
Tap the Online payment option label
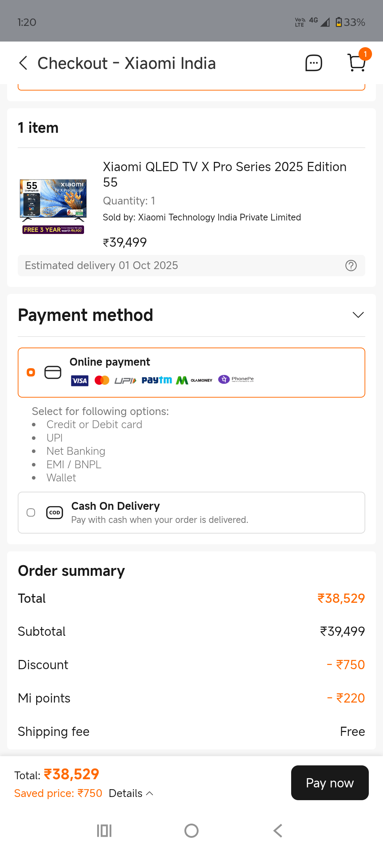pos(110,362)
